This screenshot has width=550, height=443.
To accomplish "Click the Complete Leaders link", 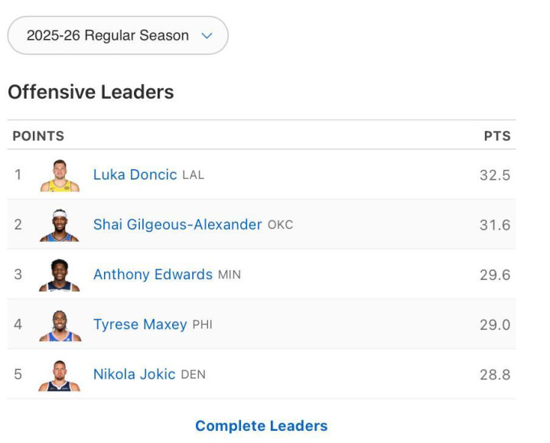I will 261,426.
